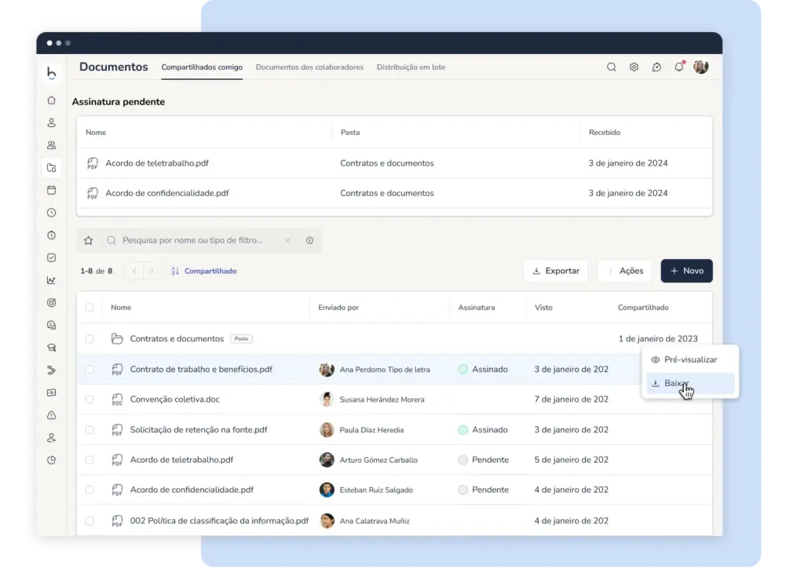Toggle select-all checkbox in table header
This screenshot has height=568, width=804.
(90, 308)
